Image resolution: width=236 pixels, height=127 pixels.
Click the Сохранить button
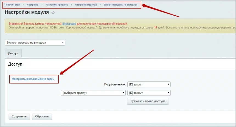[x=19, y=116]
